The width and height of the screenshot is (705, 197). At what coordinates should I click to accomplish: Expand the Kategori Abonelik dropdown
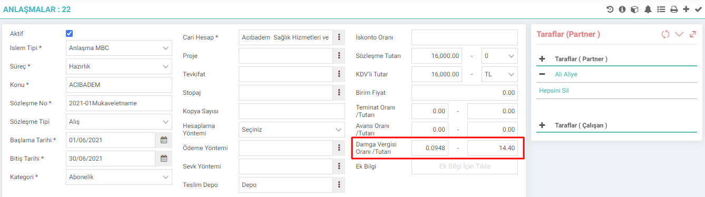click(119, 177)
